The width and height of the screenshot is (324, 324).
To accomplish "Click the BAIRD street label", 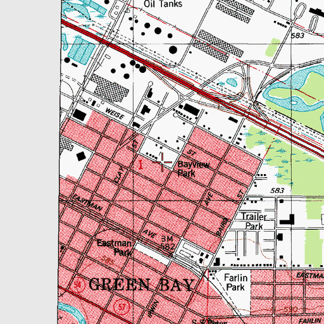I will pyautogui.click(x=223, y=227).
